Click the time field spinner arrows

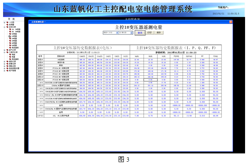[x=131, y=33]
